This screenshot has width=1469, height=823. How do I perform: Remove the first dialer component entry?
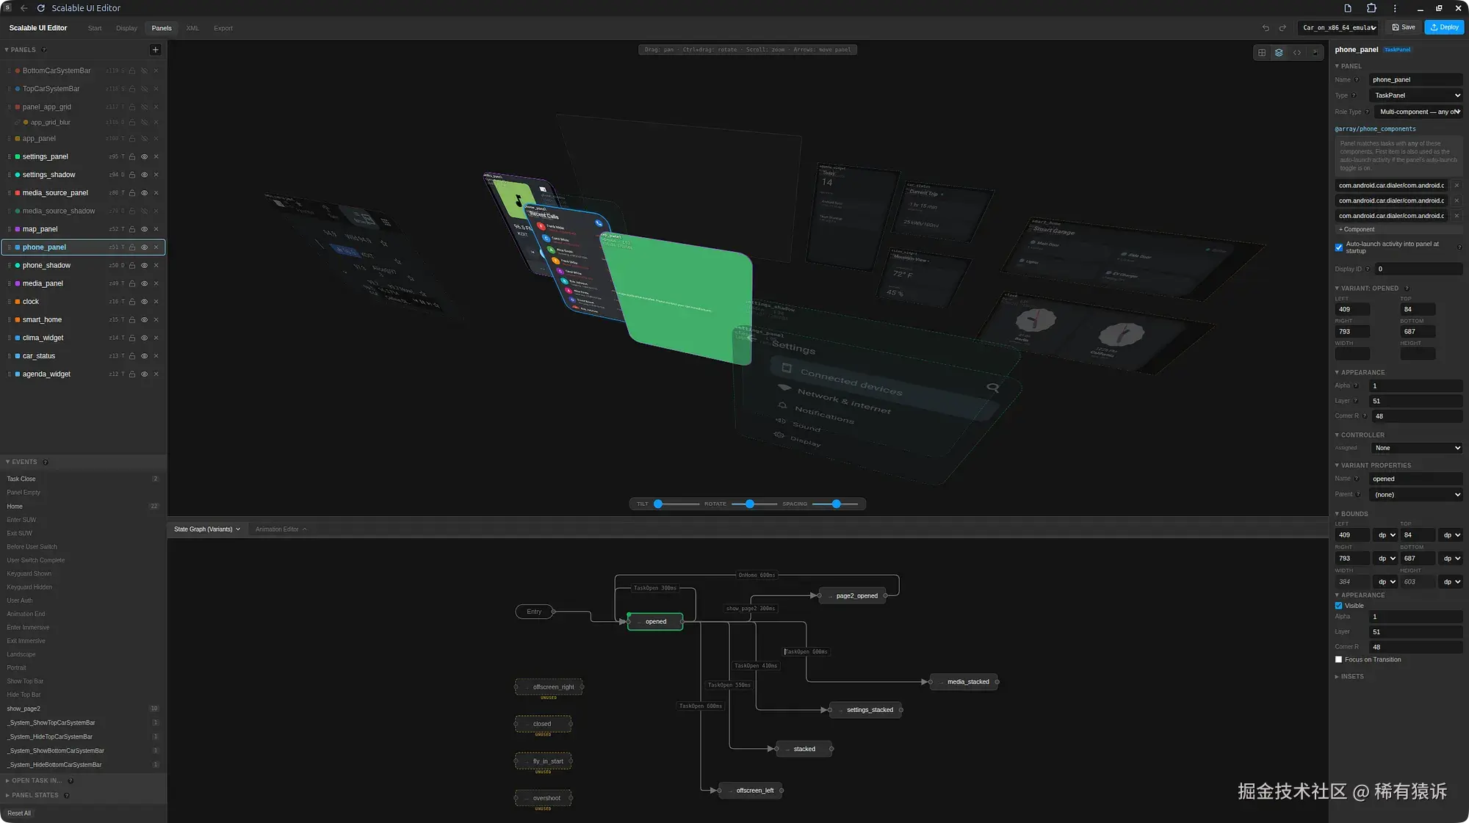tap(1457, 186)
